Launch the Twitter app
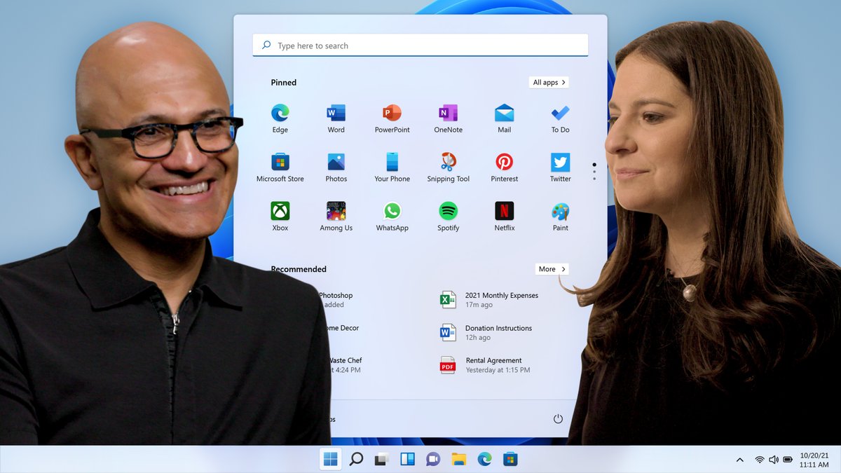Viewport: 841px width, 473px height. click(560, 167)
